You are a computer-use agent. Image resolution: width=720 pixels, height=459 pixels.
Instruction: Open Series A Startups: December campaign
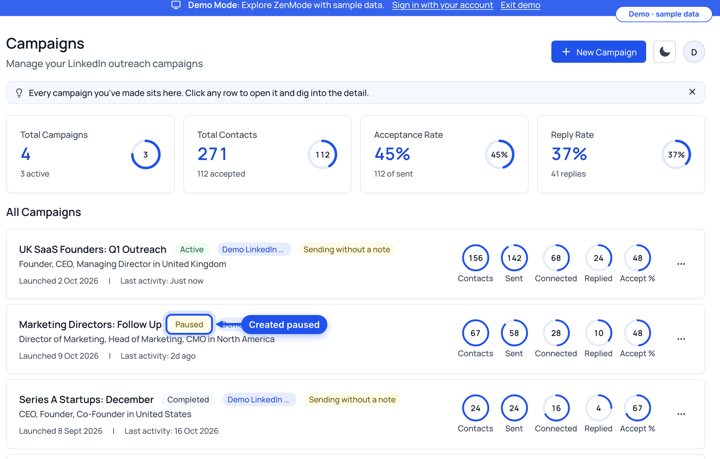[x=86, y=400]
